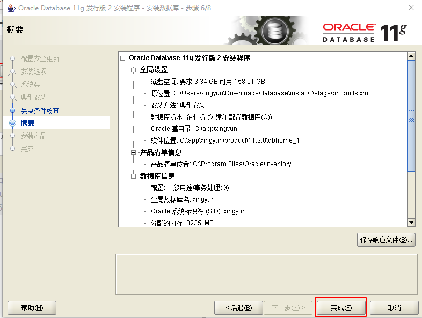Collapse the 产品清单信息 tree node
This screenshot has height=318, width=422.
(133, 153)
